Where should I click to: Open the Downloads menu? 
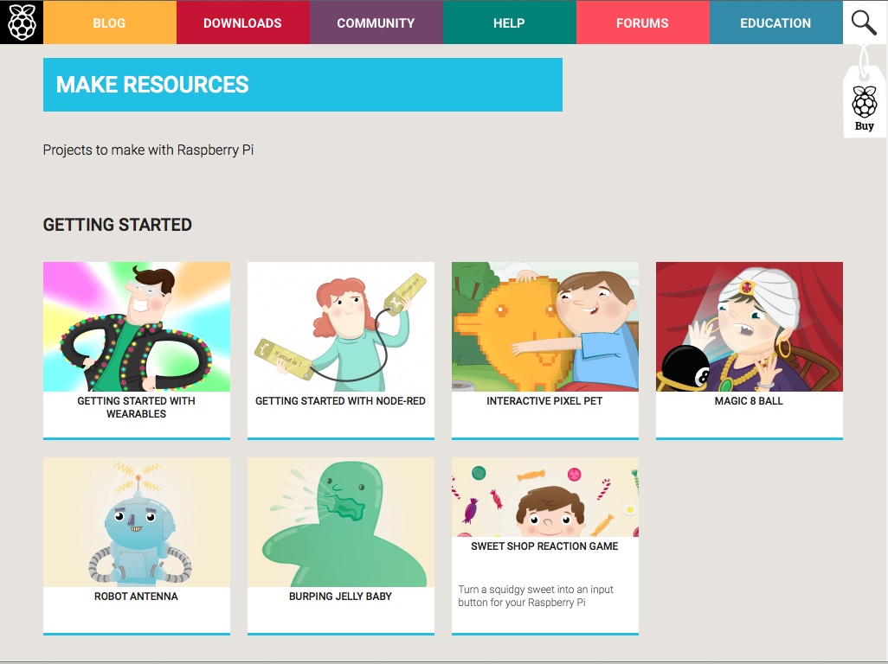click(x=242, y=22)
